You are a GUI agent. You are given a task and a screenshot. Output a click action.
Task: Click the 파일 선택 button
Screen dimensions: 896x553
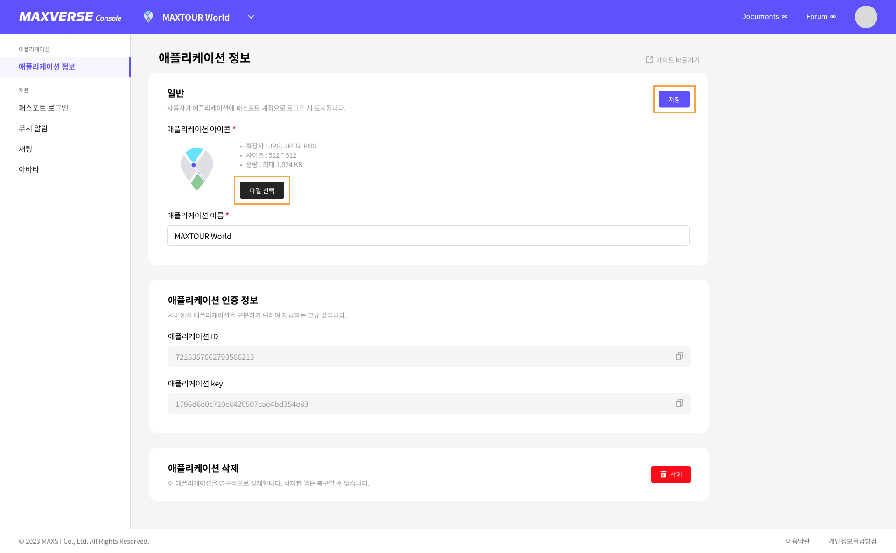[262, 190]
